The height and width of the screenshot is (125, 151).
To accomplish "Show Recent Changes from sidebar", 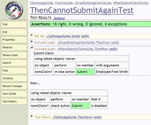I will (x=14, y=86).
